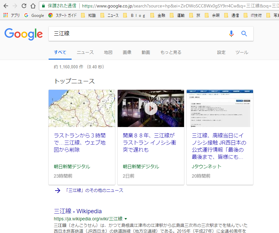
Task: Open the Google bookmark in bookmarks bar
Action: pos(34,16)
